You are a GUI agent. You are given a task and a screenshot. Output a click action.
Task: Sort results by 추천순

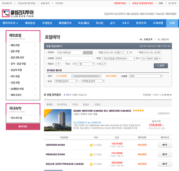pos(49,104)
